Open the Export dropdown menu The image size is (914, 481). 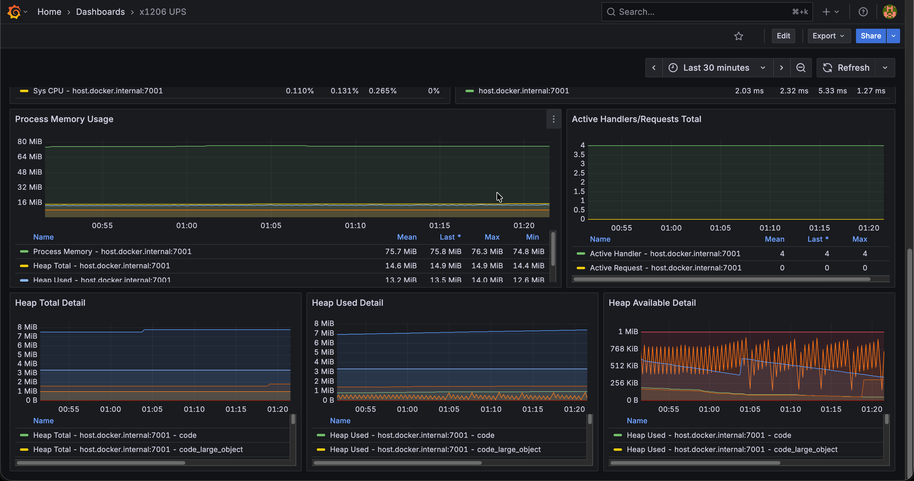[x=829, y=36]
